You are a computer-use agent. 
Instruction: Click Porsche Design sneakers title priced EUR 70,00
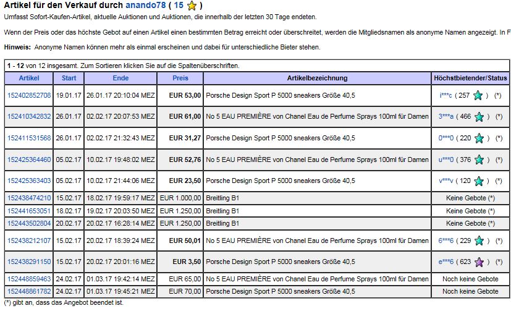tap(281, 291)
